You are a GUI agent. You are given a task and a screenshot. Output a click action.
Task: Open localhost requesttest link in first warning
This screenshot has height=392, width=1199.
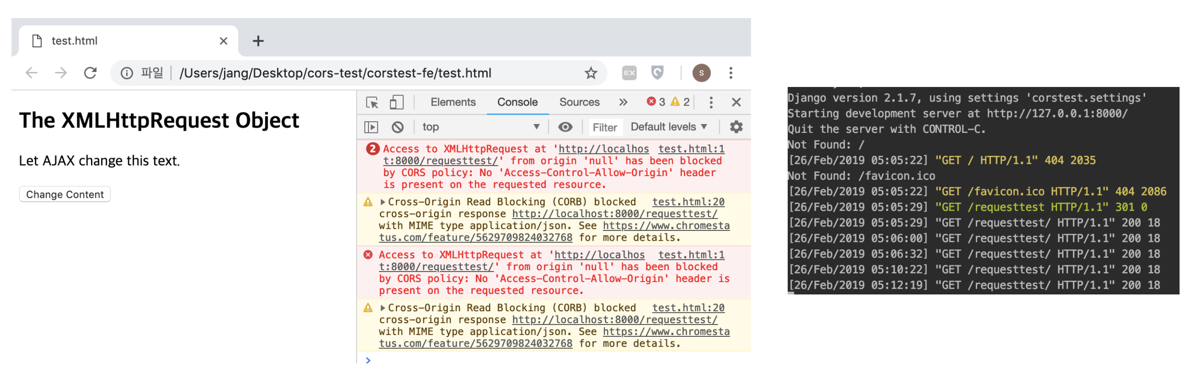click(615, 214)
